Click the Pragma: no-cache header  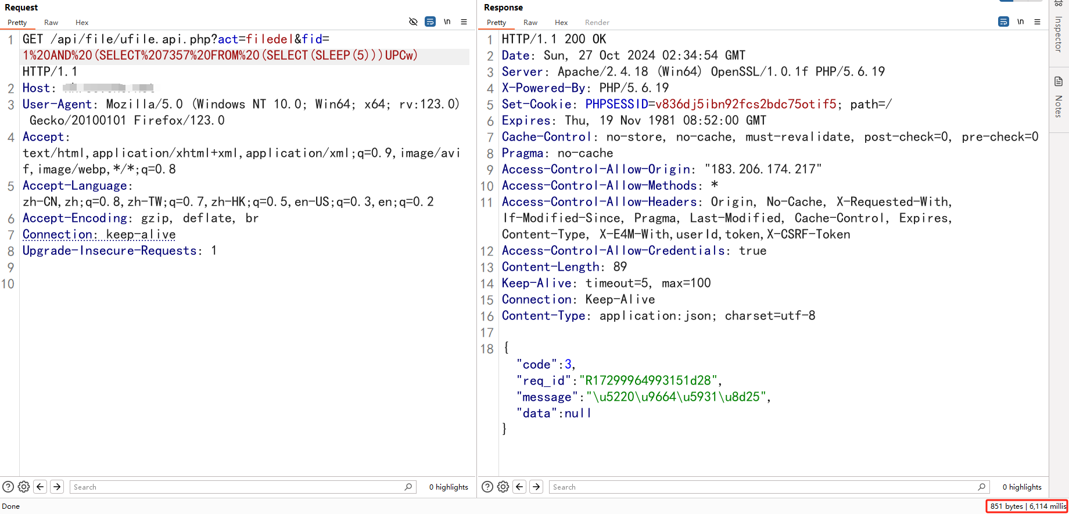click(557, 153)
